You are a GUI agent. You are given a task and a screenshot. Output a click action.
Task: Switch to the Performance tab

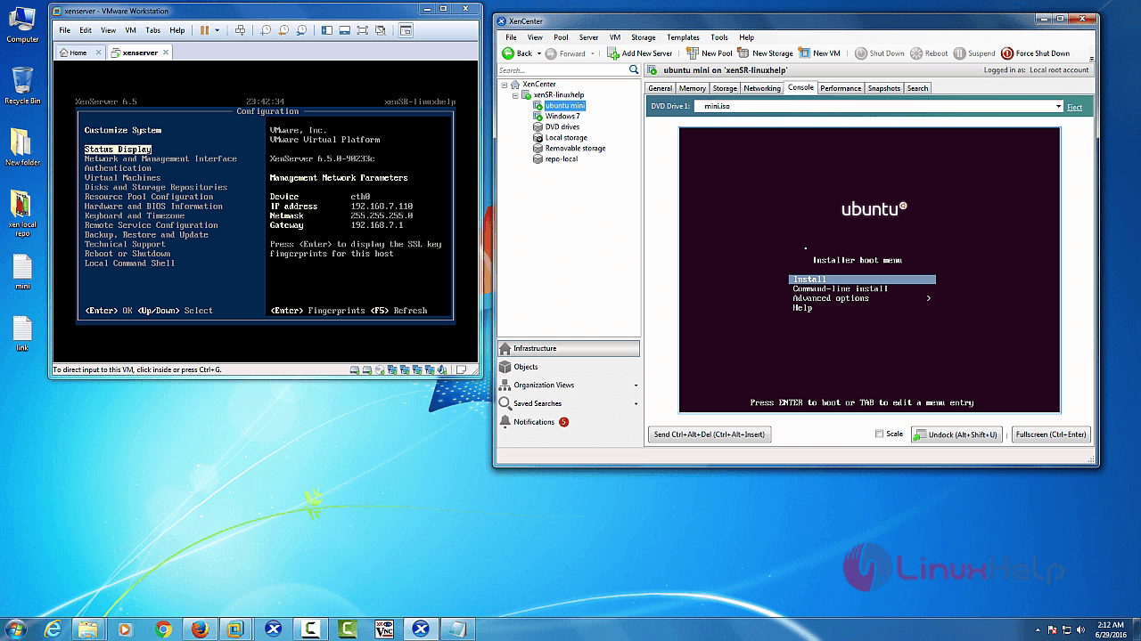841,88
